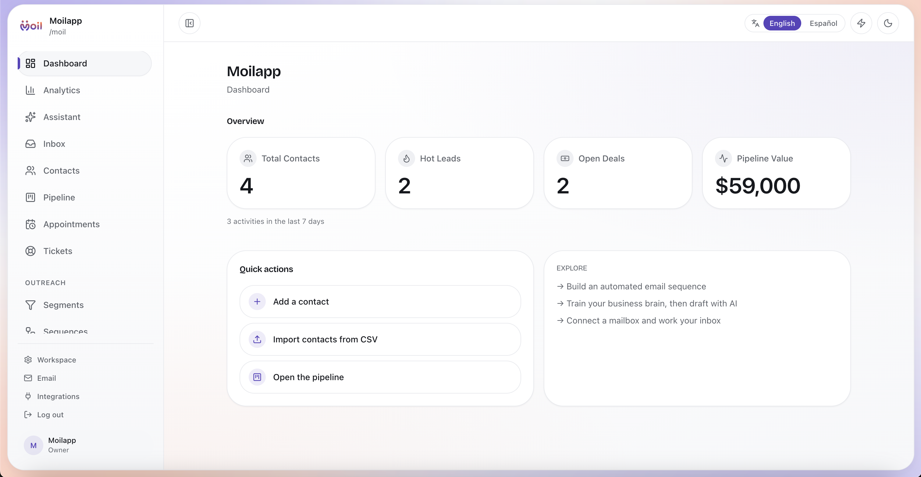Click the upload icon for CSV import

click(257, 339)
